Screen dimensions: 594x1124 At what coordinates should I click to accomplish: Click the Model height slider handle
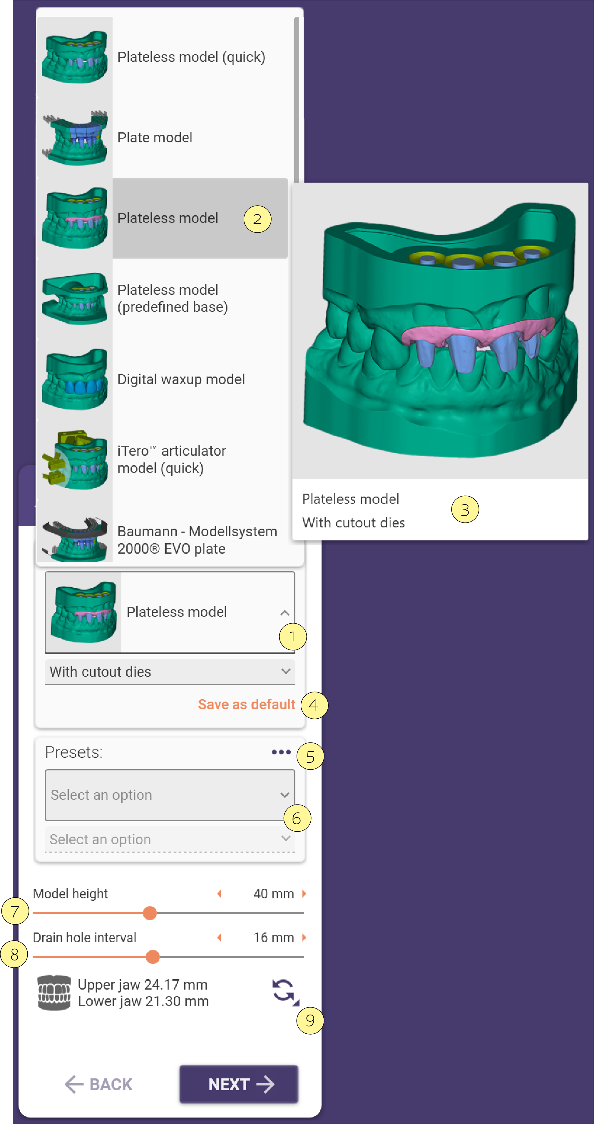[x=150, y=913]
